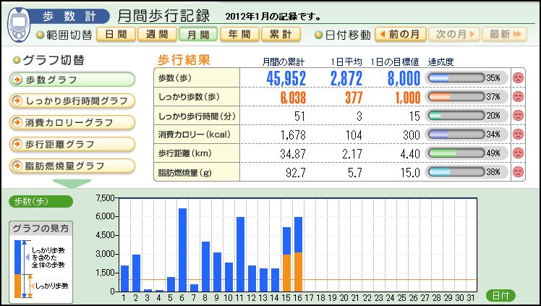Click the 37% しっかり歩数 progress bar
This screenshot has height=306, width=541.
[x=456, y=97]
